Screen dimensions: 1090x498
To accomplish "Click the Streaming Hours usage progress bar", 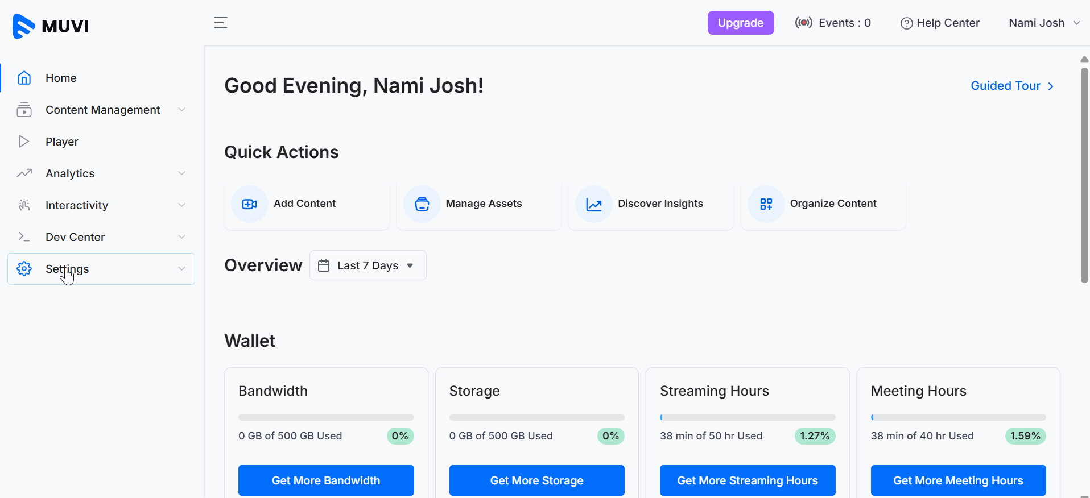I will pos(748,417).
